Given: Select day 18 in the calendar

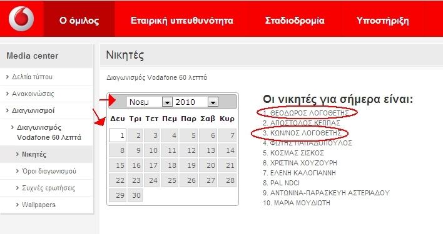Looking at the screenshot, I should click(x=170, y=165).
